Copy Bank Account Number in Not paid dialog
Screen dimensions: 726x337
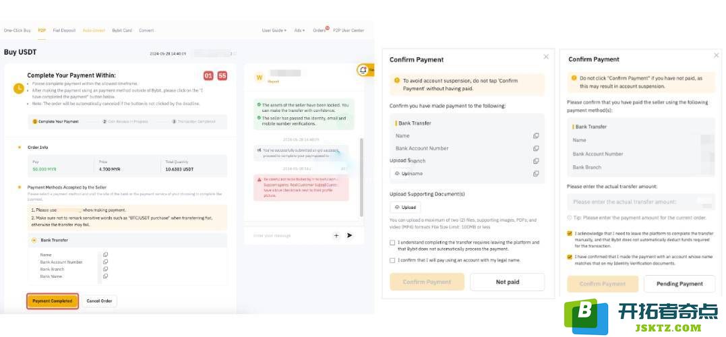point(536,148)
